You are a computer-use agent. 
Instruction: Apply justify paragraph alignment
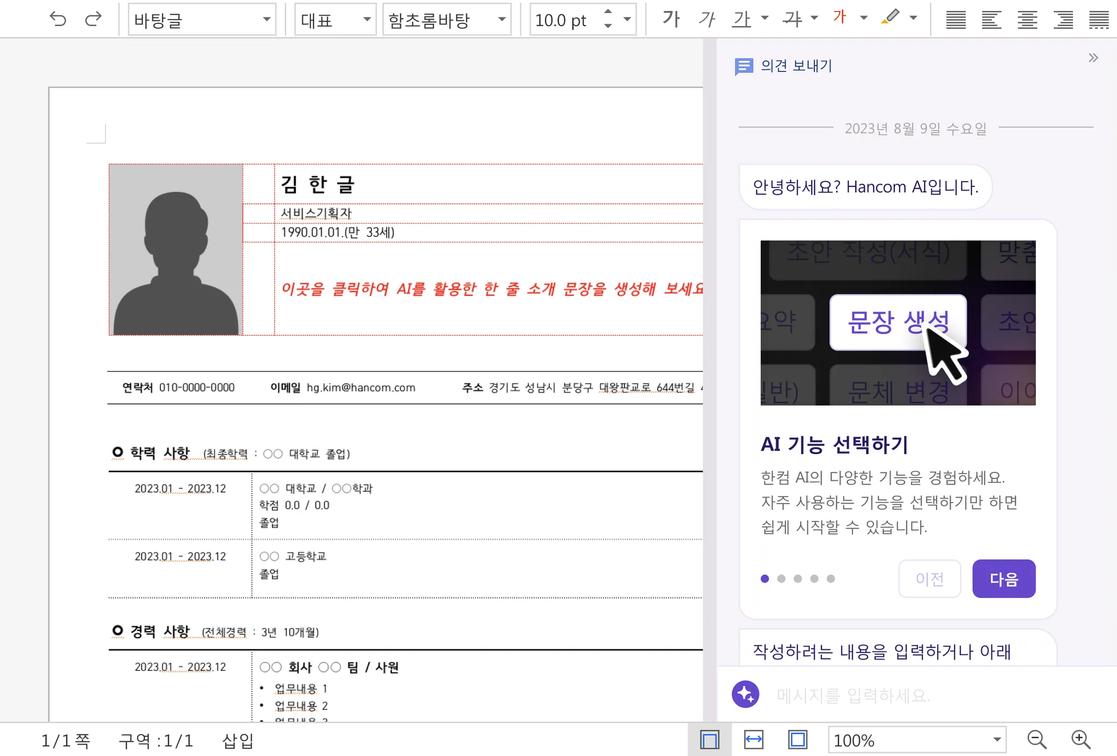click(x=956, y=20)
